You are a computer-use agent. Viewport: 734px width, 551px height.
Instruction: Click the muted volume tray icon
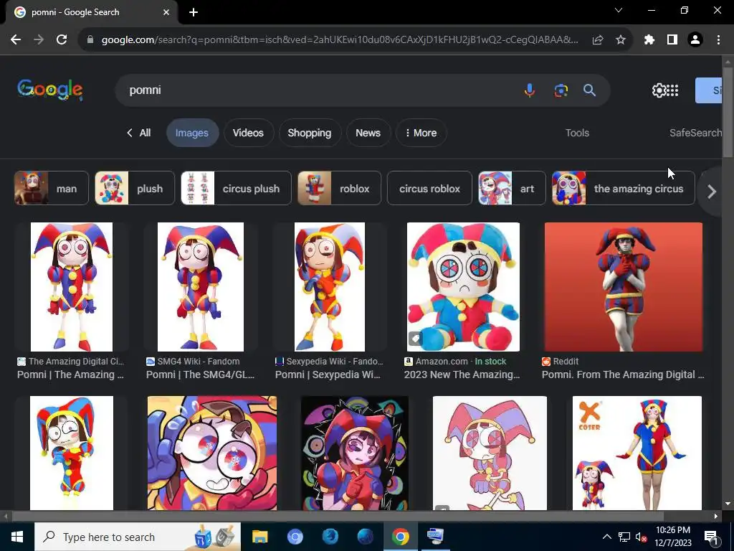(x=641, y=537)
